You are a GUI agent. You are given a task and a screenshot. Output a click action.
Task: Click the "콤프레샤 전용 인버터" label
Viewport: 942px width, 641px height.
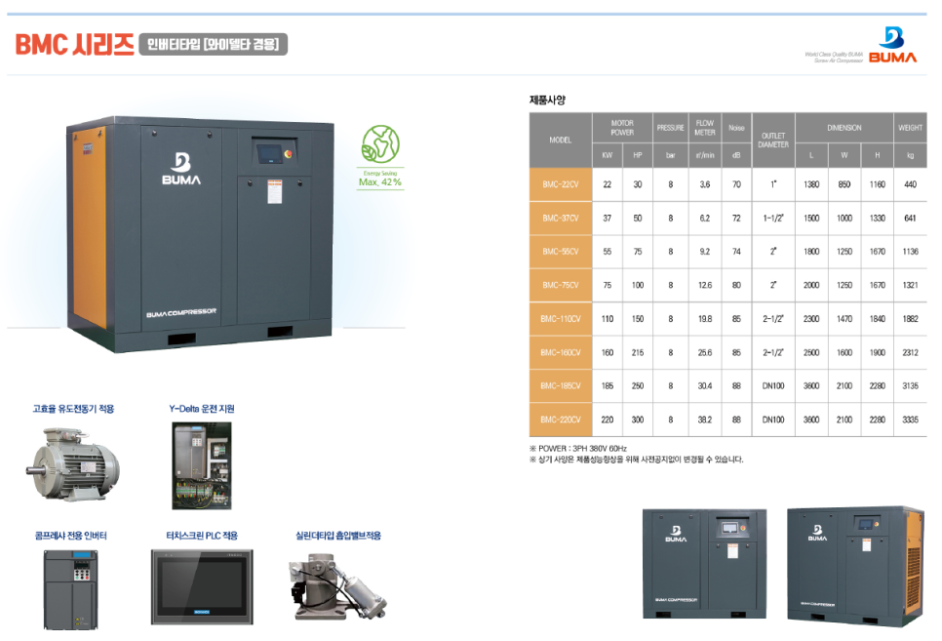71,536
